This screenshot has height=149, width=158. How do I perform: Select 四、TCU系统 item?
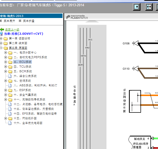[22, 67]
